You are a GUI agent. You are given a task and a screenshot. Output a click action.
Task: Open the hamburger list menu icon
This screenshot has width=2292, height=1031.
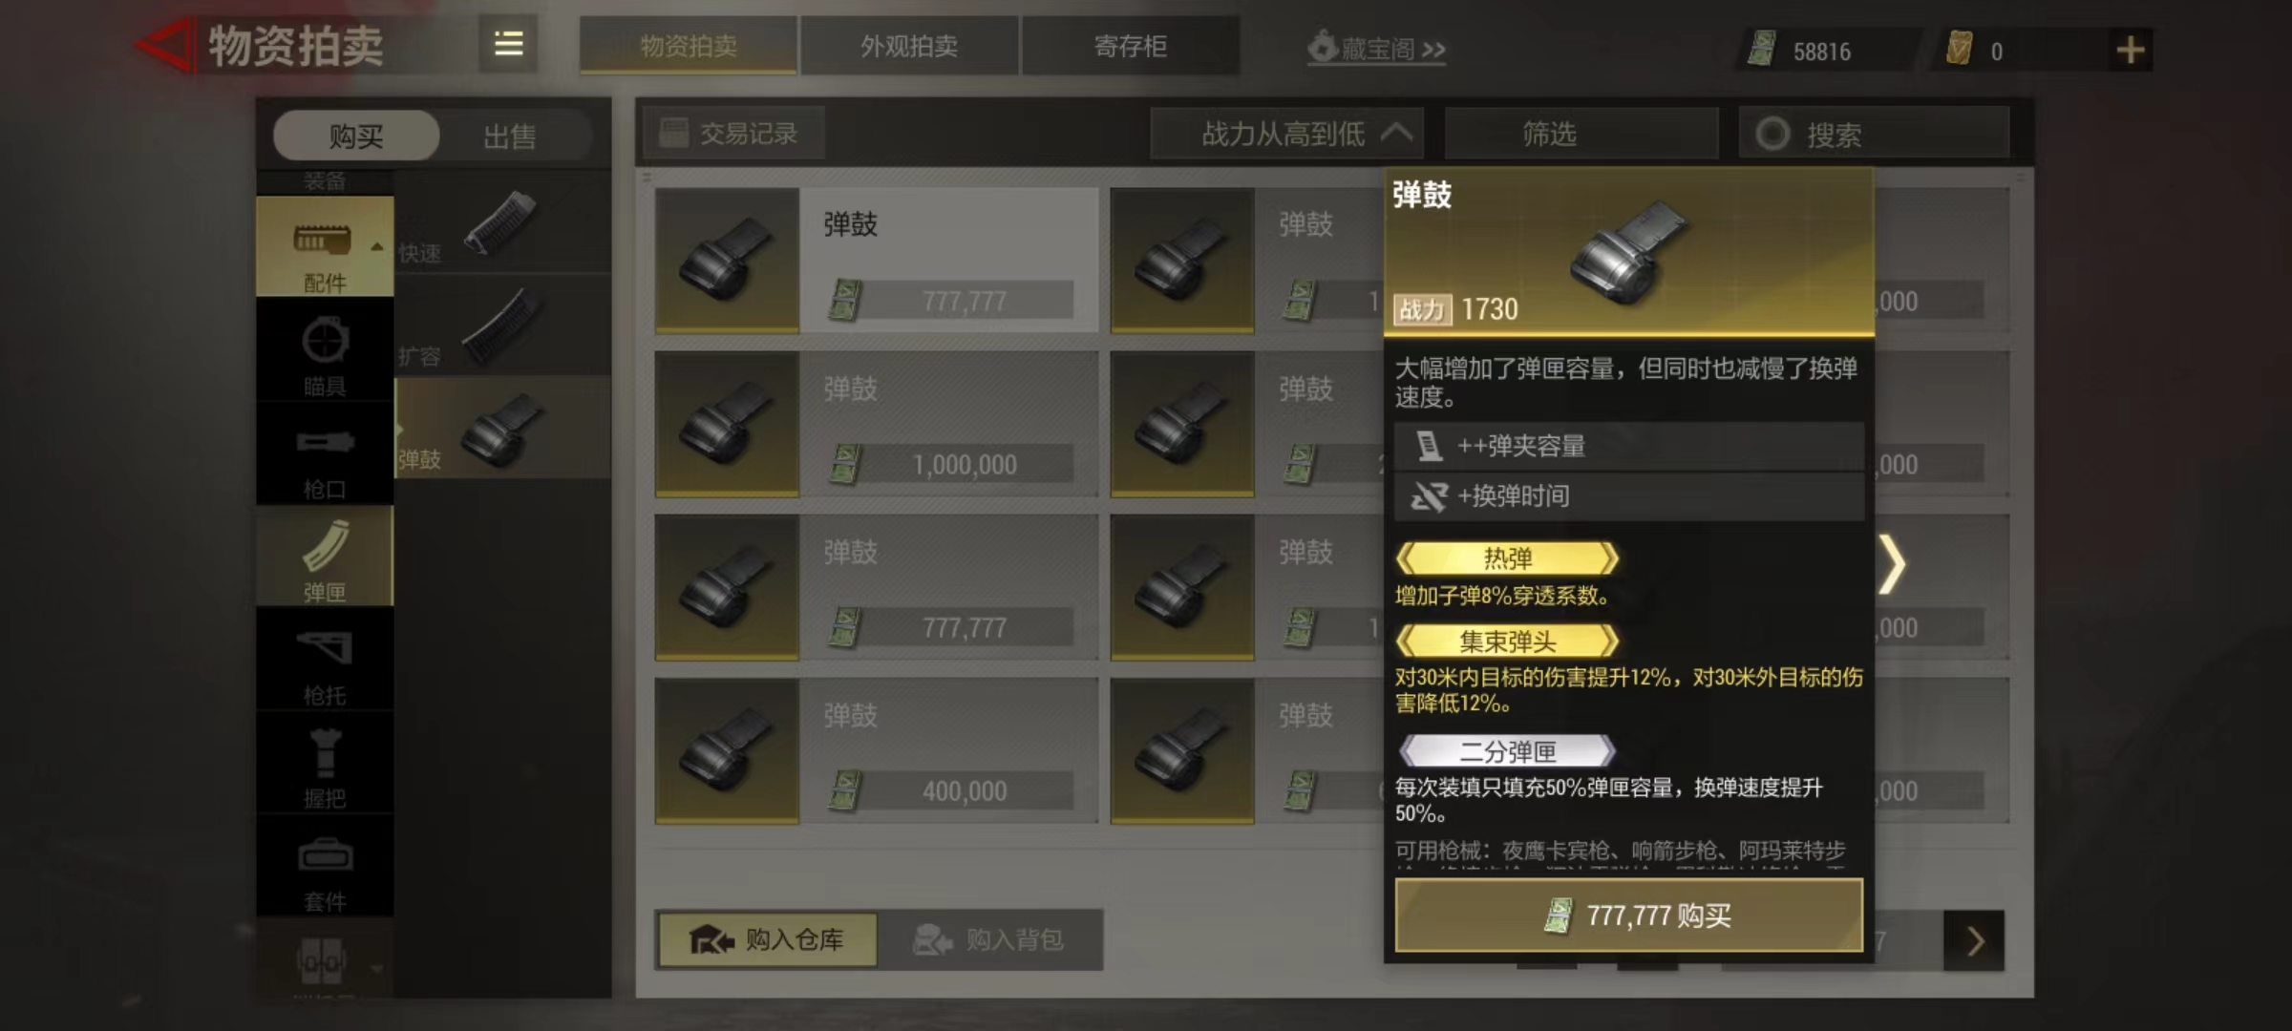pos(508,45)
